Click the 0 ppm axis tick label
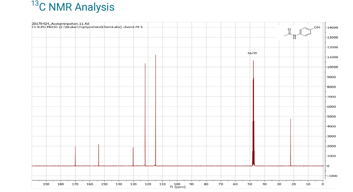Image resolution: width=353 pixels, height=192 pixels. point(322,184)
